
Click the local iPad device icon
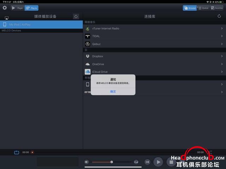tap(88, 84)
